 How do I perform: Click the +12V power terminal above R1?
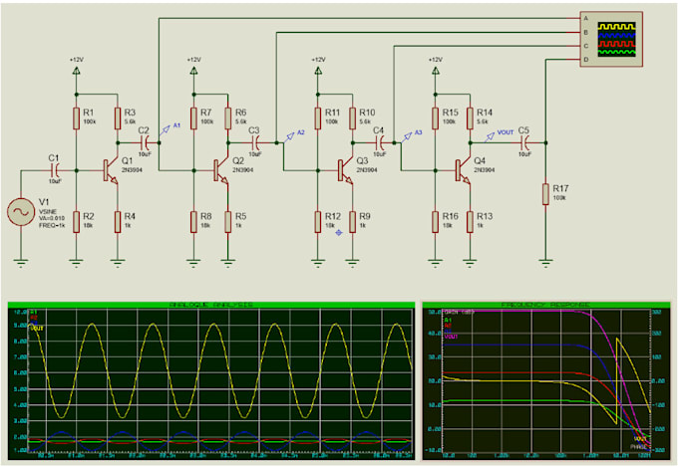click(x=76, y=71)
